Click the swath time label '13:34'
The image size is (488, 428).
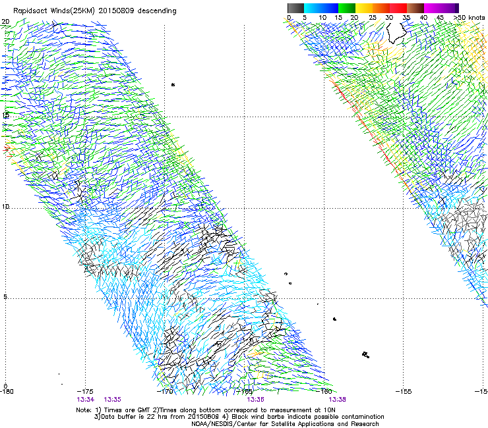pos(86,400)
